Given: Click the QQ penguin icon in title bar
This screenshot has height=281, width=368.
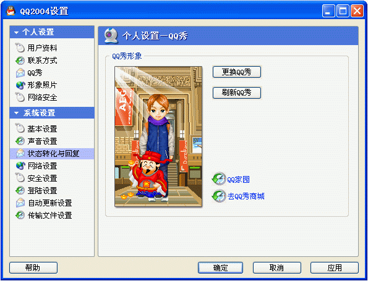Looking at the screenshot, I should pyautogui.click(x=11, y=10).
